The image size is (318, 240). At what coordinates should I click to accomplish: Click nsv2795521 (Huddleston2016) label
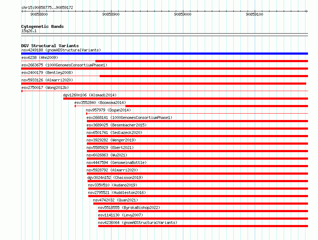tap(117, 192)
